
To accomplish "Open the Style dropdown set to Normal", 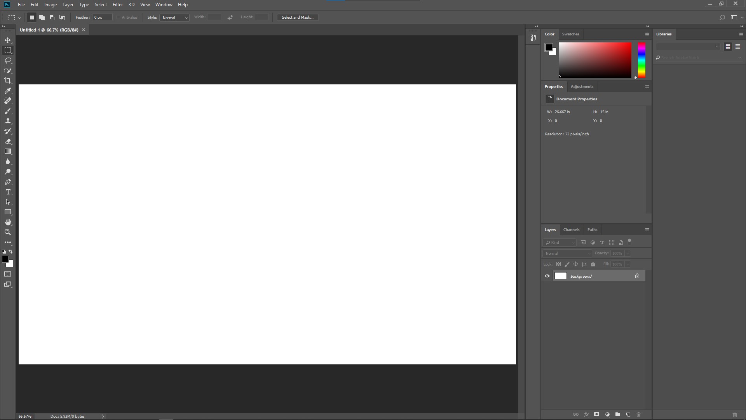I will click(x=174, y=17).
